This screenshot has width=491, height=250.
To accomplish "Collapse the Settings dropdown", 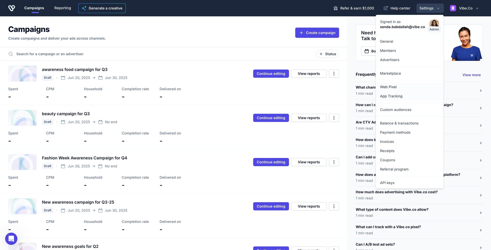I will pyautogui.click(x=430, y=8).
